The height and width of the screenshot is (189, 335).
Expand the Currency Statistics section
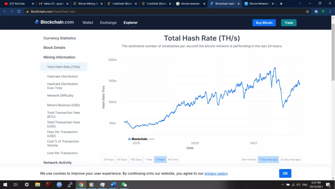tap(60, 38)
